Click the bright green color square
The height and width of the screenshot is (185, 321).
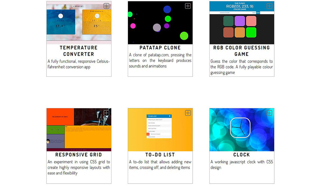click(x=251, y=32)
